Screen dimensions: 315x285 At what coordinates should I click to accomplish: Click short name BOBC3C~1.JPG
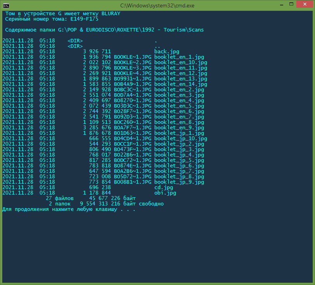coord(133,90)
